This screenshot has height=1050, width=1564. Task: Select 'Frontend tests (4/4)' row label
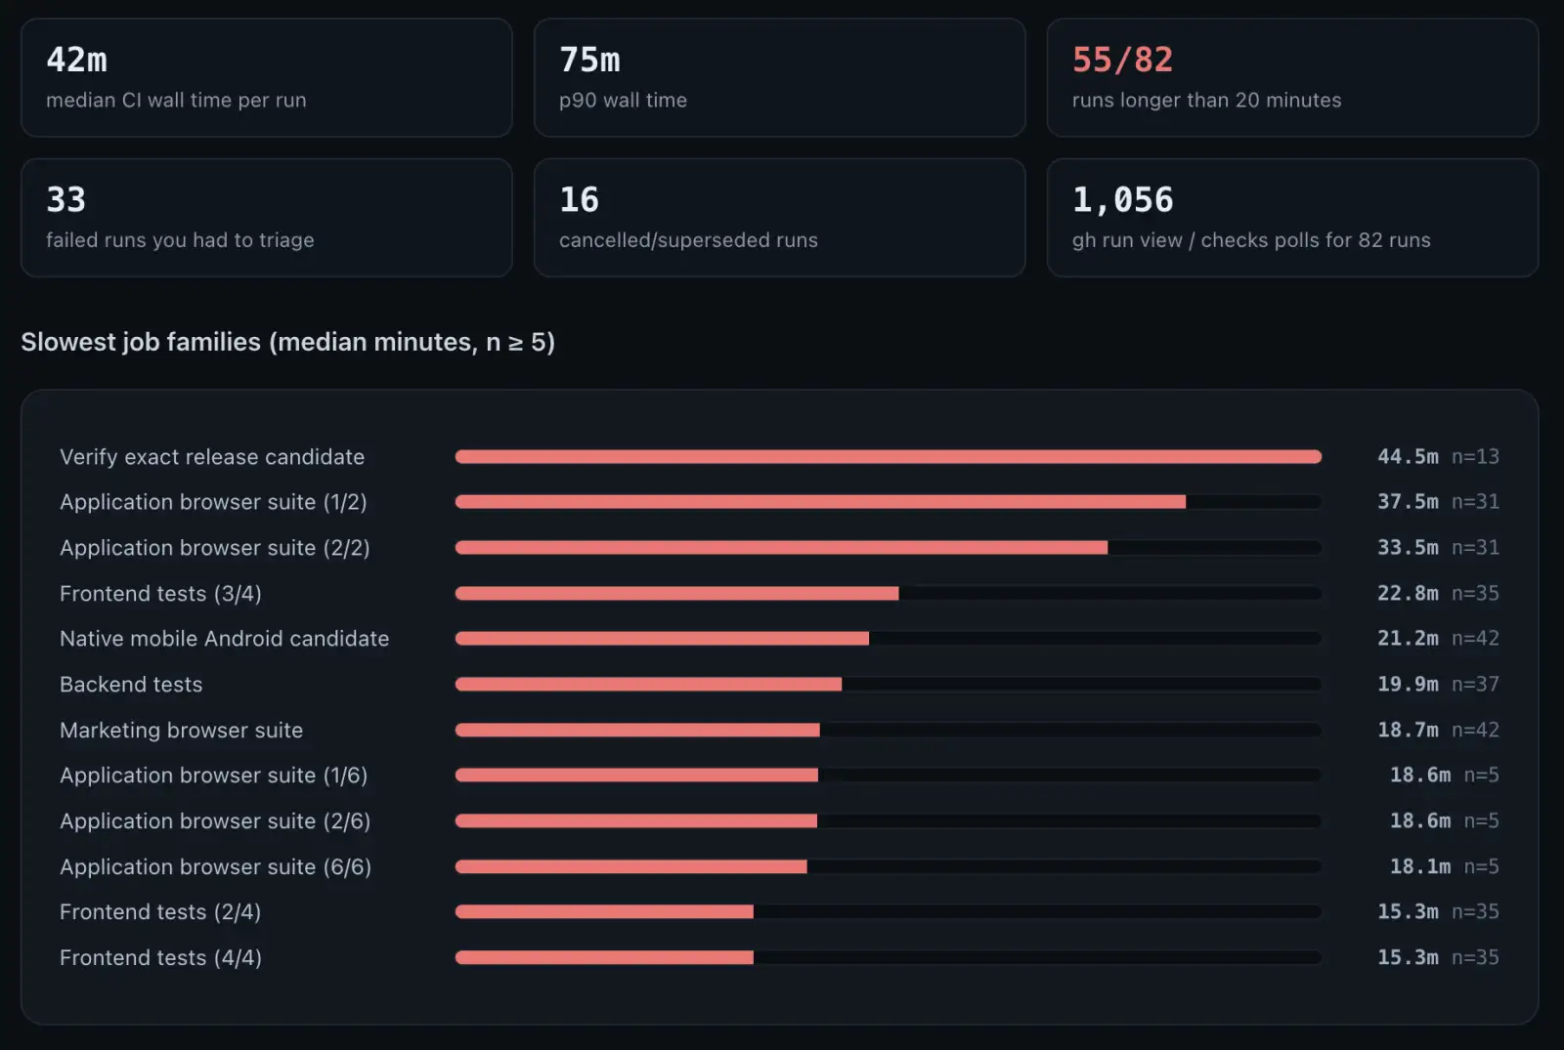(160, 958)
